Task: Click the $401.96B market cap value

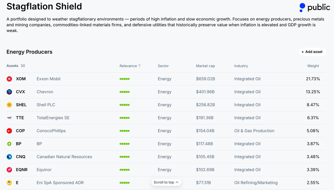Action: pyautogui.click(x=205, y=92)
